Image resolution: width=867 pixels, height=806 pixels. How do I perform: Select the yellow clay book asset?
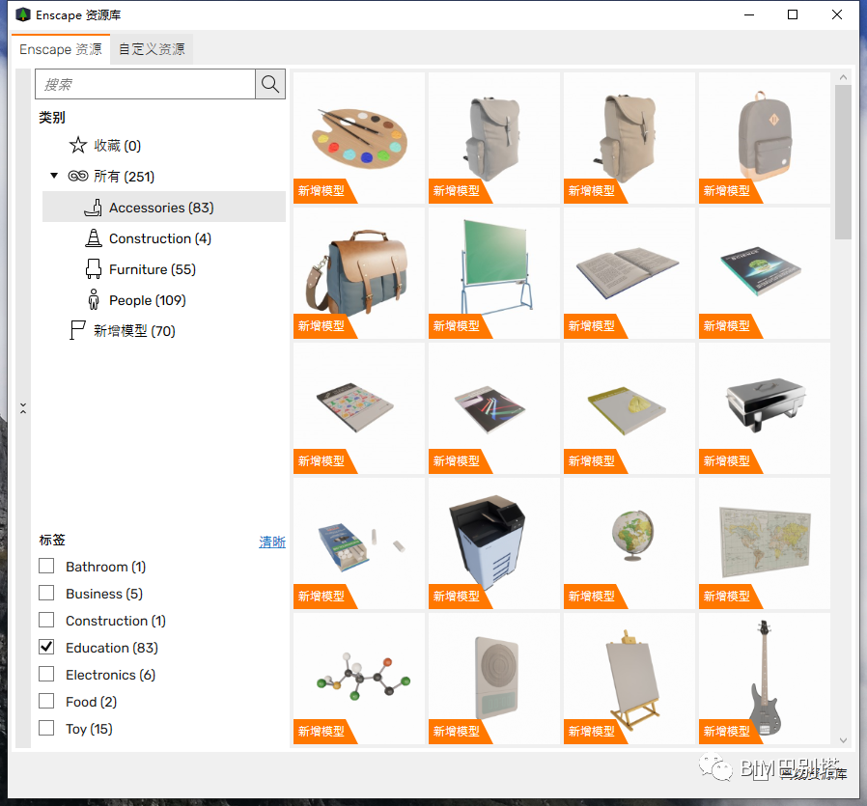pos(629,408)
